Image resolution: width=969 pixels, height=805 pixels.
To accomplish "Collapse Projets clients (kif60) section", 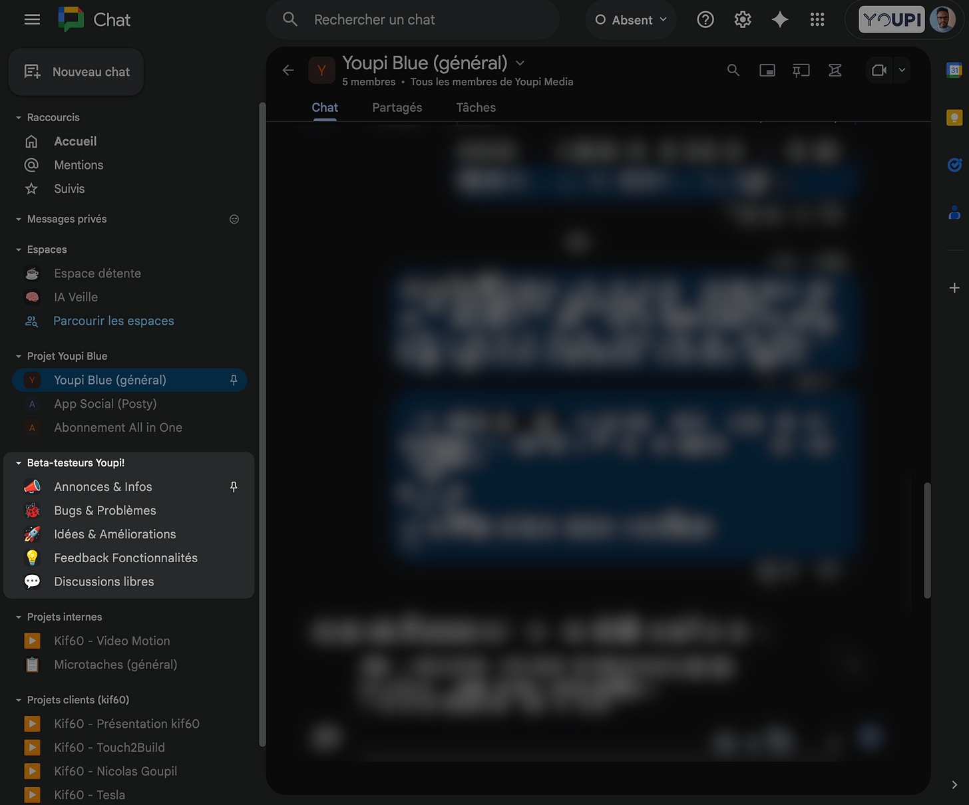I will point(19,701).
